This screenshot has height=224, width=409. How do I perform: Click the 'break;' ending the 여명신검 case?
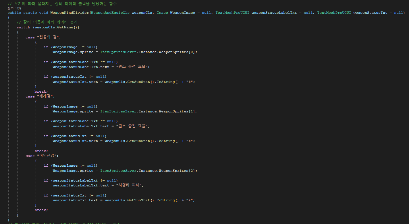(41, 210)
